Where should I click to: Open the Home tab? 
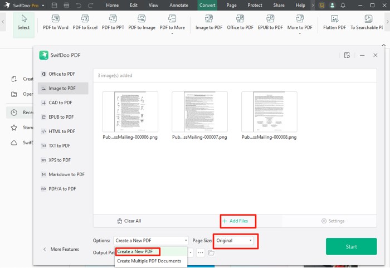pos(113,5)
